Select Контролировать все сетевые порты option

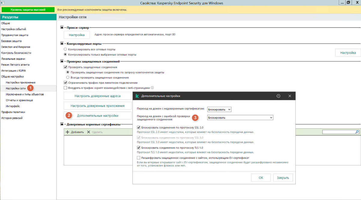tap(65, 49)
